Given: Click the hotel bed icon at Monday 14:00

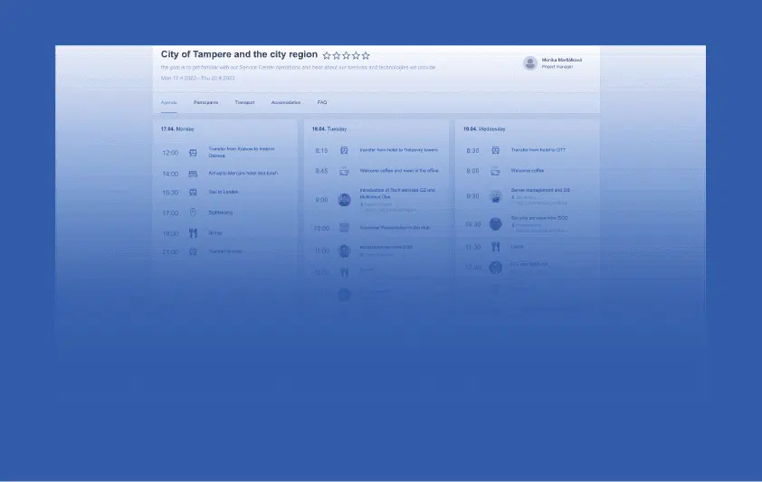Looking at the screenshot, I should [193, 174].
